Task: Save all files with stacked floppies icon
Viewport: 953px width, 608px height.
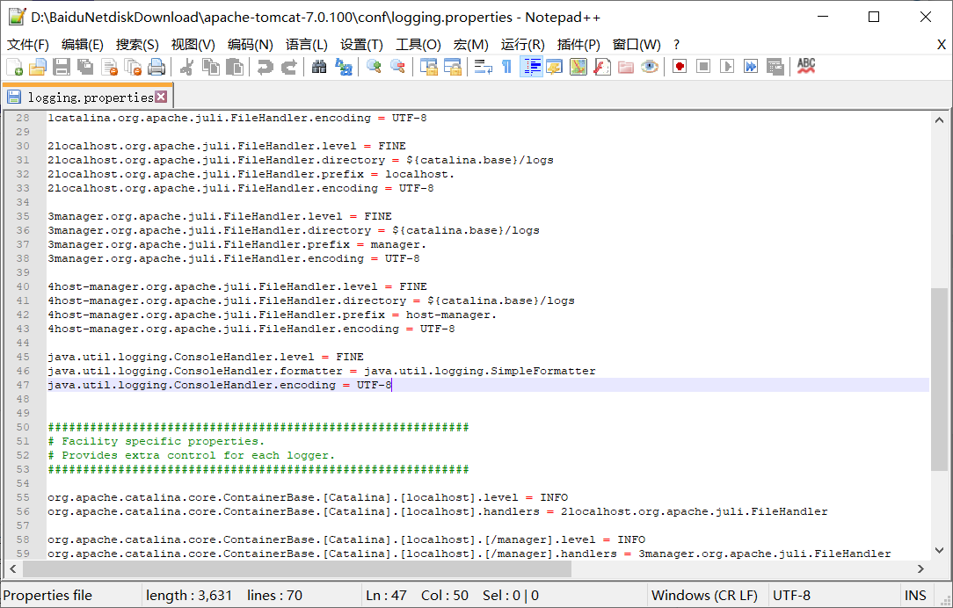Action: [x=85, y=67]
